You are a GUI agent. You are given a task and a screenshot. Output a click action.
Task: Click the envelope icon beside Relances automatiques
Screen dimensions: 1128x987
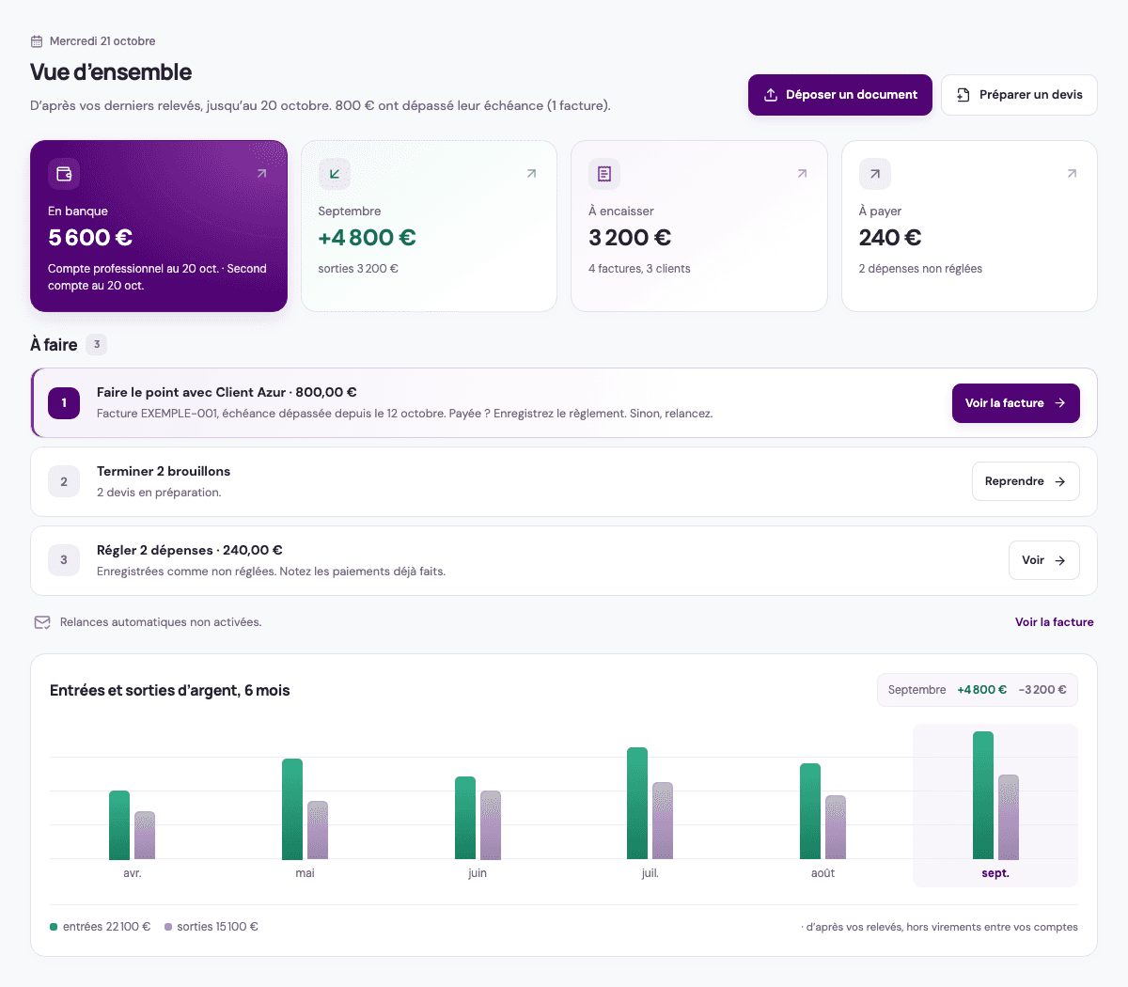42,622
